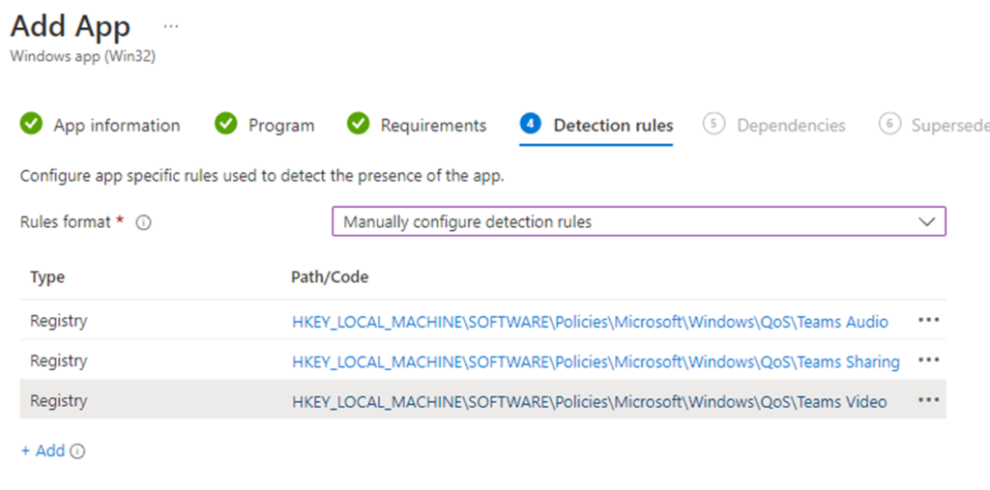Open more options for Teams Sharing rule
The image size is (990, 490).
928,360
